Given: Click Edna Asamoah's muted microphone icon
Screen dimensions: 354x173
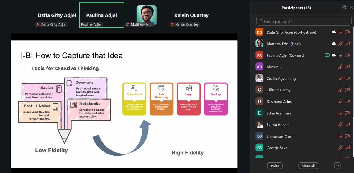Looking at the screenshot, I should pyautogui.click(x=340, y=113).
